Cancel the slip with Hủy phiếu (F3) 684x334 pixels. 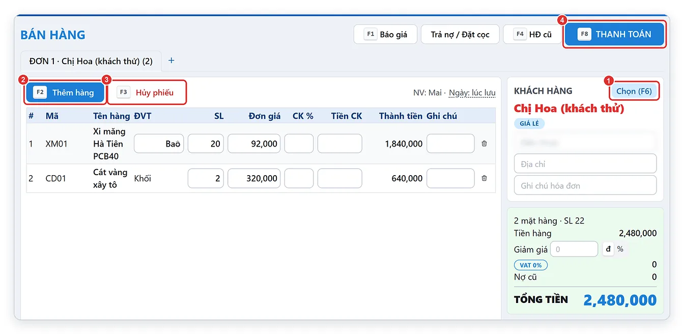coord(147,92)
